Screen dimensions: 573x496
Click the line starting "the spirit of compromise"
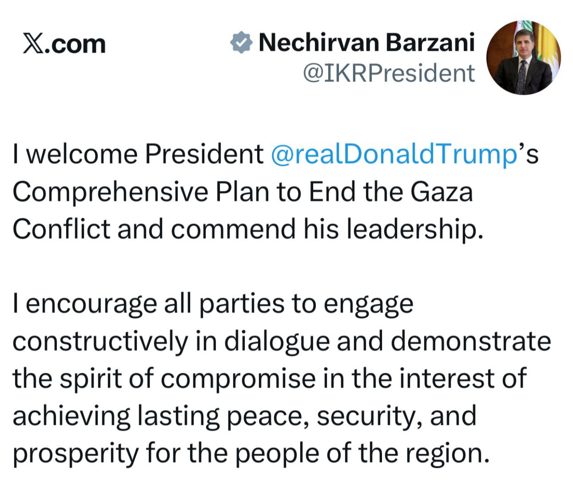[x=269, y=379]
